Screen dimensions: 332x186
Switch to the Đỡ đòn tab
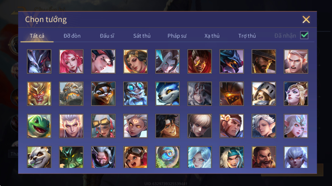tap(72, 36)
